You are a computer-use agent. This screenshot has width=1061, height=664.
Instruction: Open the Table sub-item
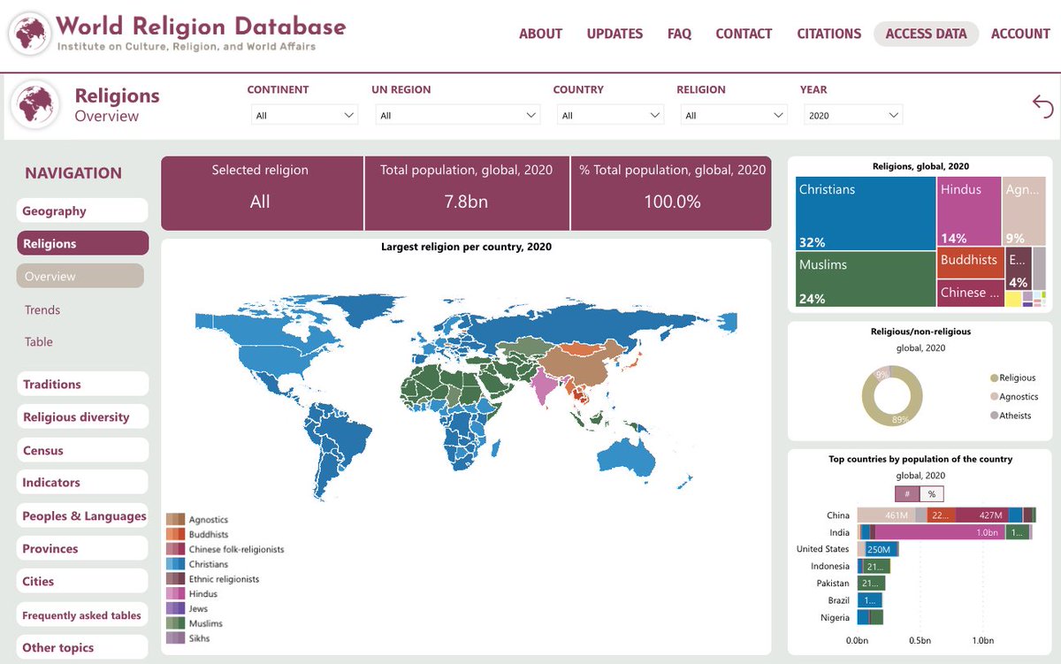click(x=39, y=341)
